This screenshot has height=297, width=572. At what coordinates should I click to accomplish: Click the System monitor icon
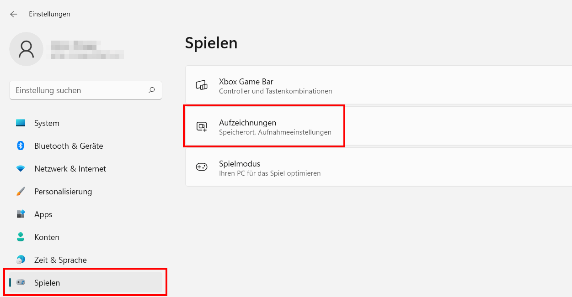(x=21, y=123)
